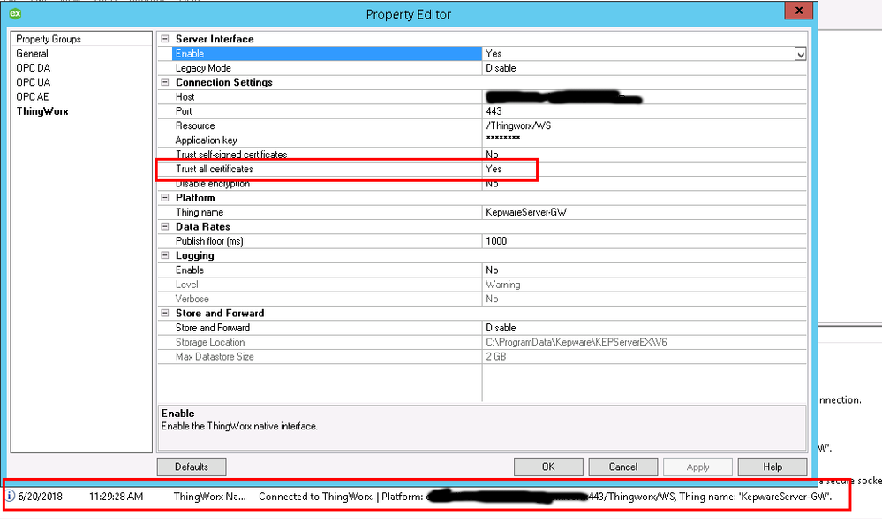Click the Trust self-signed certificates label
Viewport: 882px width, 524px height.
[231, 155]
